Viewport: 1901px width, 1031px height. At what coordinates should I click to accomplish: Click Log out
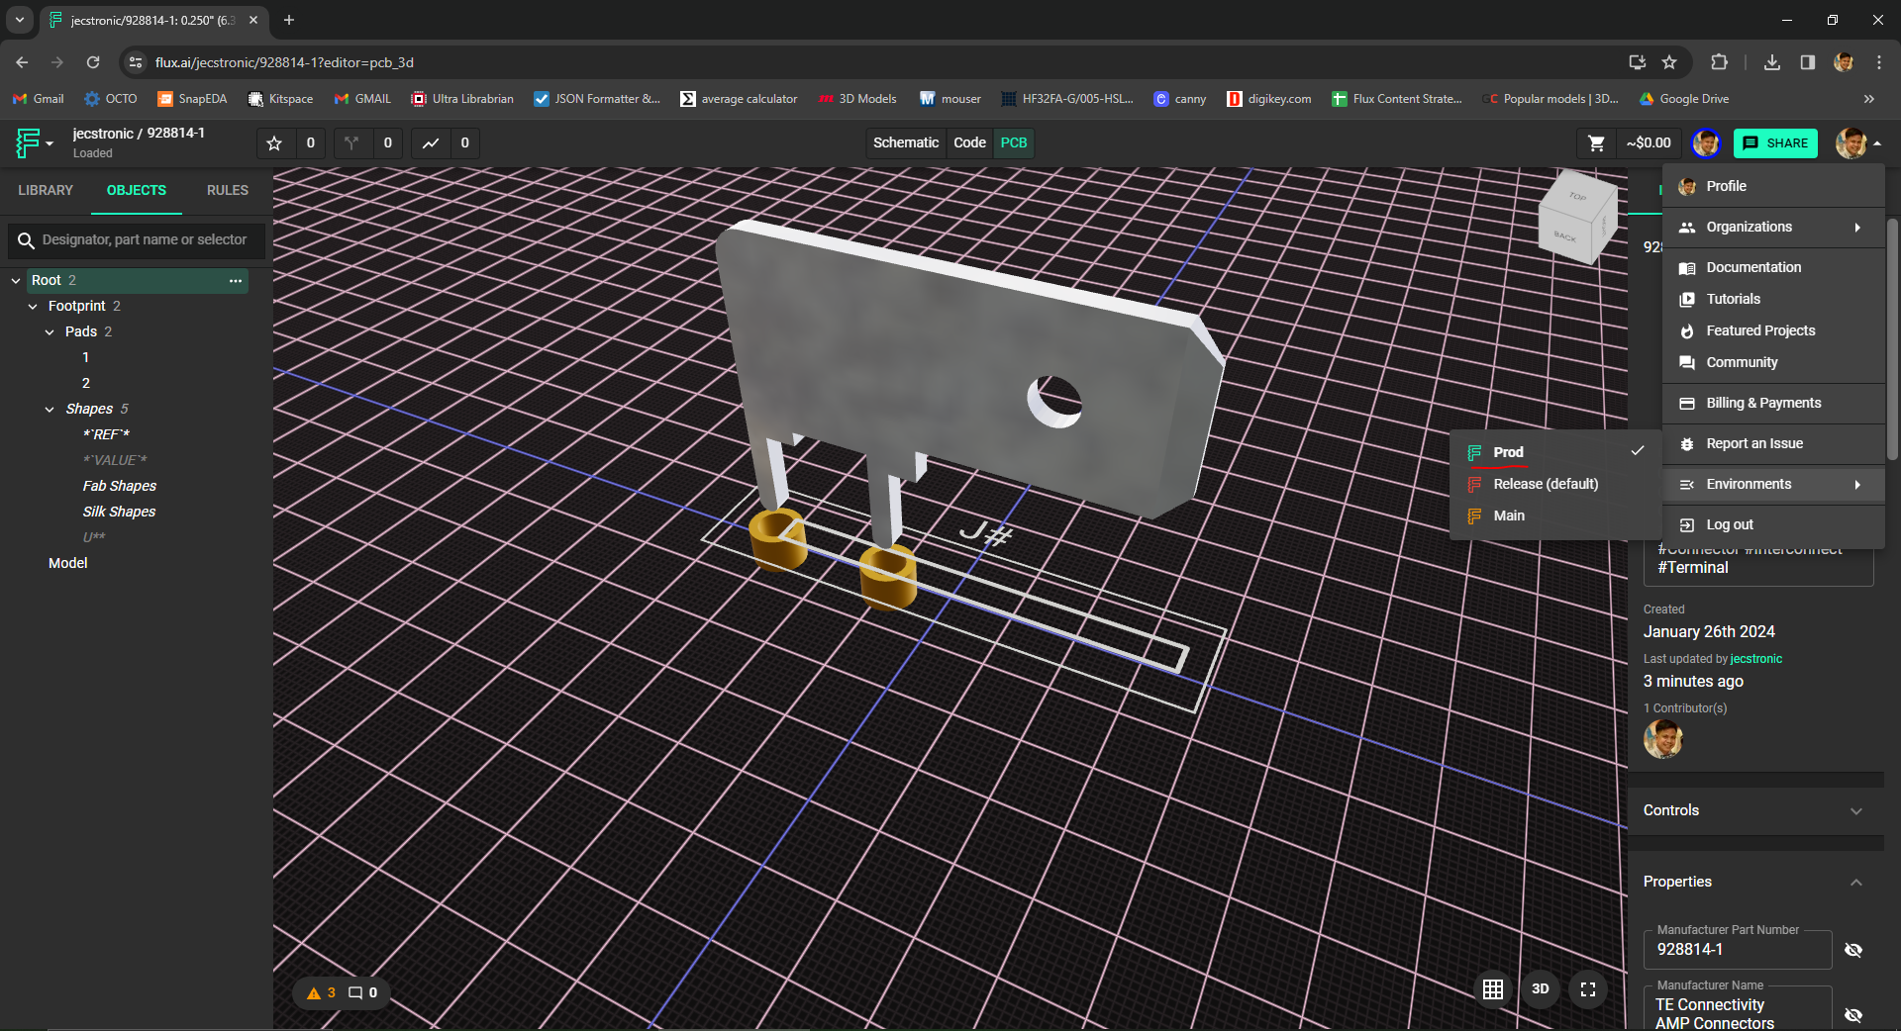pyautogui.click(x=1773, y=524)
